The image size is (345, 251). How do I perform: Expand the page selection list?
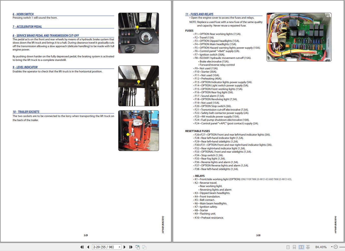coord(119,247)
